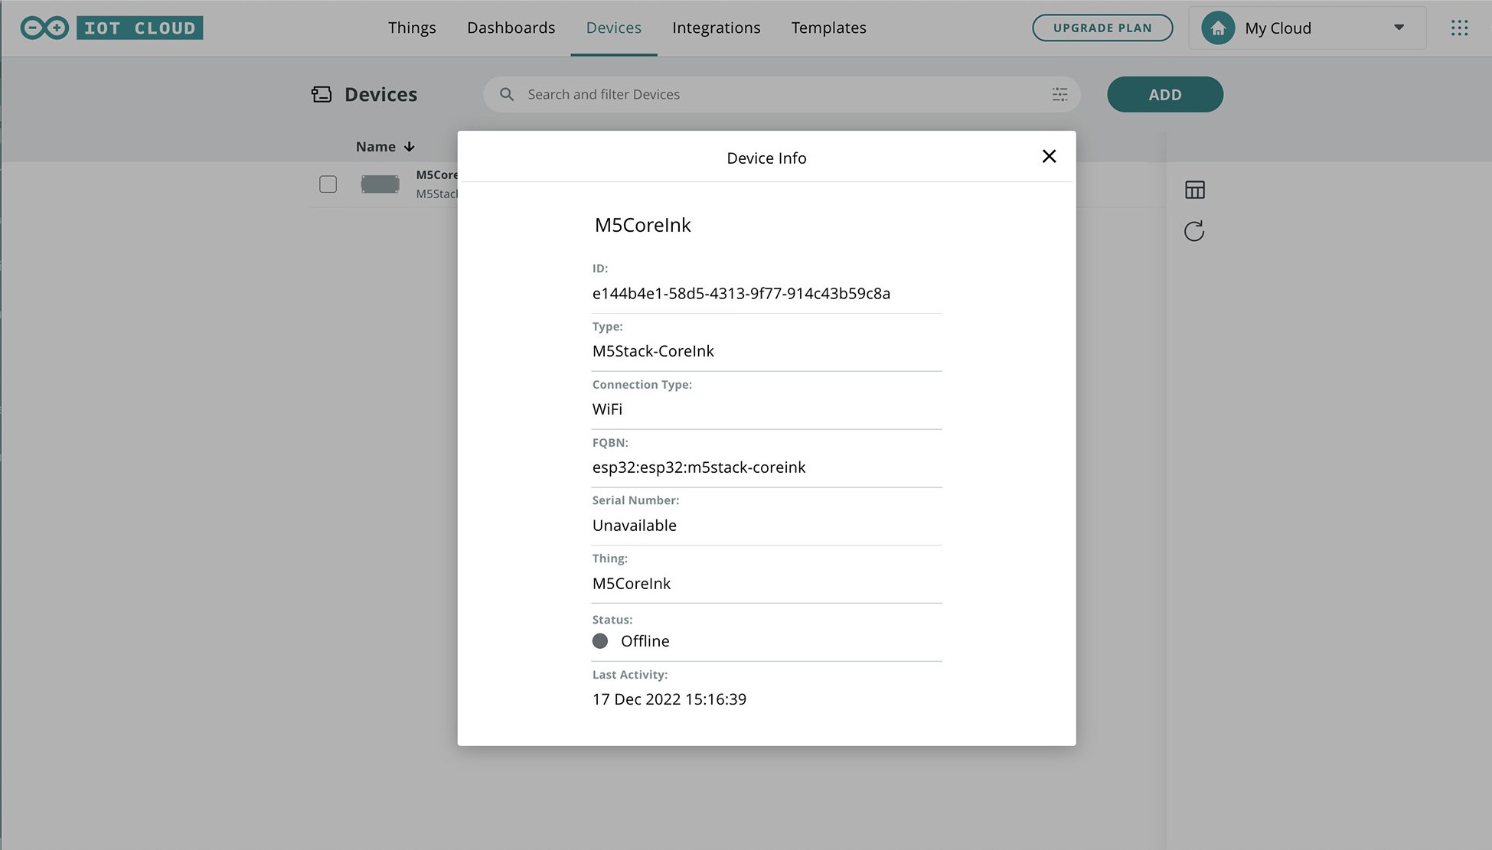Click the search magnifier icon
1492x850 pixels.
coord(507,94)
